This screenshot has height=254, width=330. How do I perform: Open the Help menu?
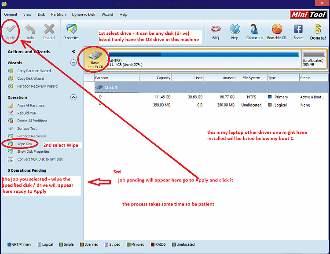[x=123, y=15]
